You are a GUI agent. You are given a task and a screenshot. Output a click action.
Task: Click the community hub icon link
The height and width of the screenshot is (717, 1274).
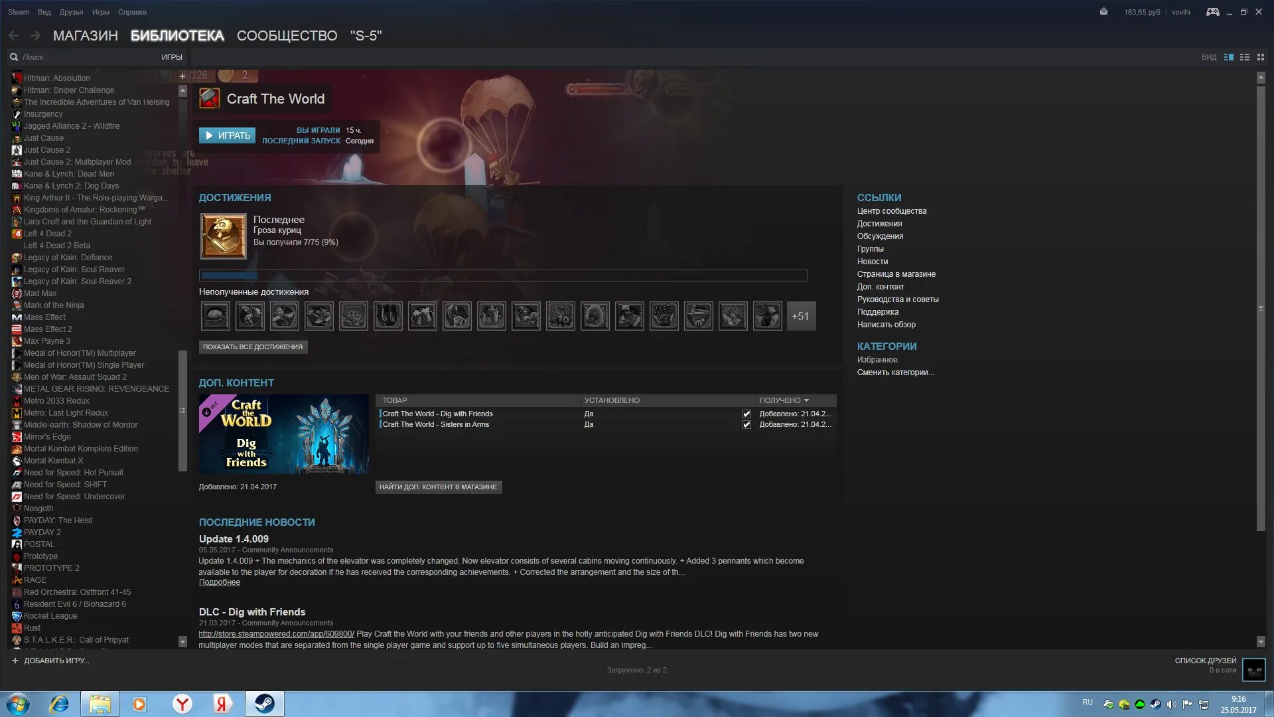pyautogui.click(x=892, y=210)
